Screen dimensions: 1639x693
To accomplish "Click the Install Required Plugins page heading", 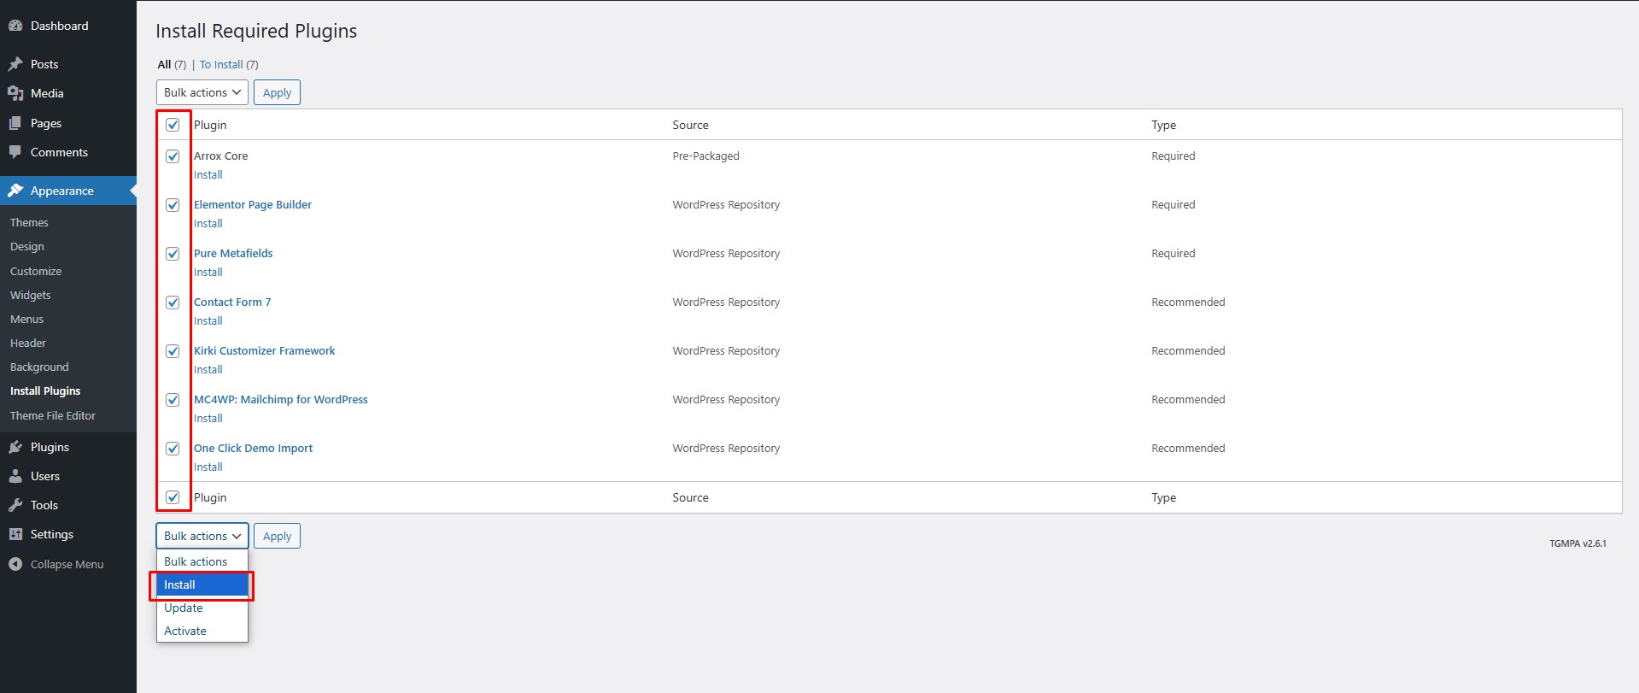I will (256, 31).
